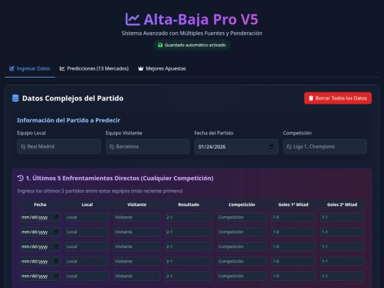Click the crown icon on Mejores Apuestas tab
The height and width of the screenshot is (288, 384).
141,68
